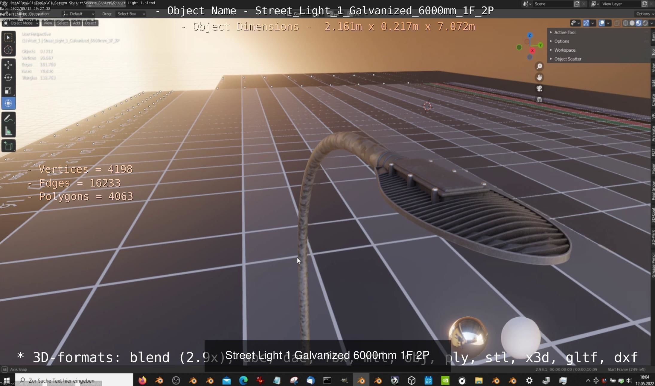Viewport: 655px width, 386px height.
Task: Click the View Layer name field
Action: (620, 4)
